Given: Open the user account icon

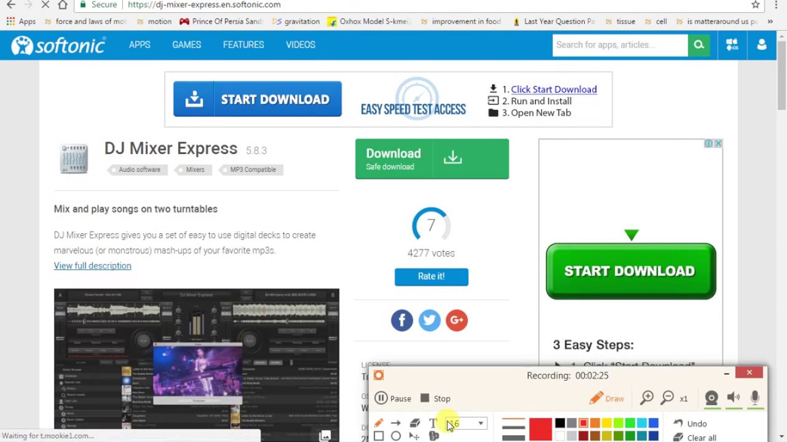Looking at the screenshot, I should [x=762, y=45].
